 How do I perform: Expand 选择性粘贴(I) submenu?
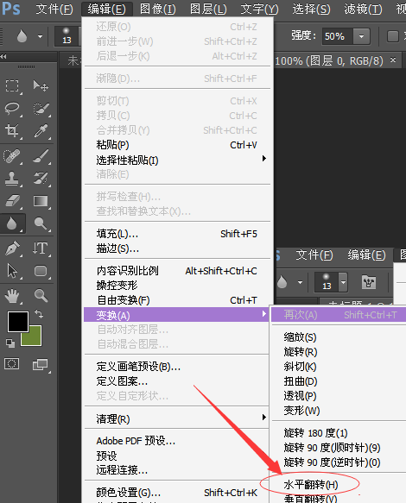264,159
